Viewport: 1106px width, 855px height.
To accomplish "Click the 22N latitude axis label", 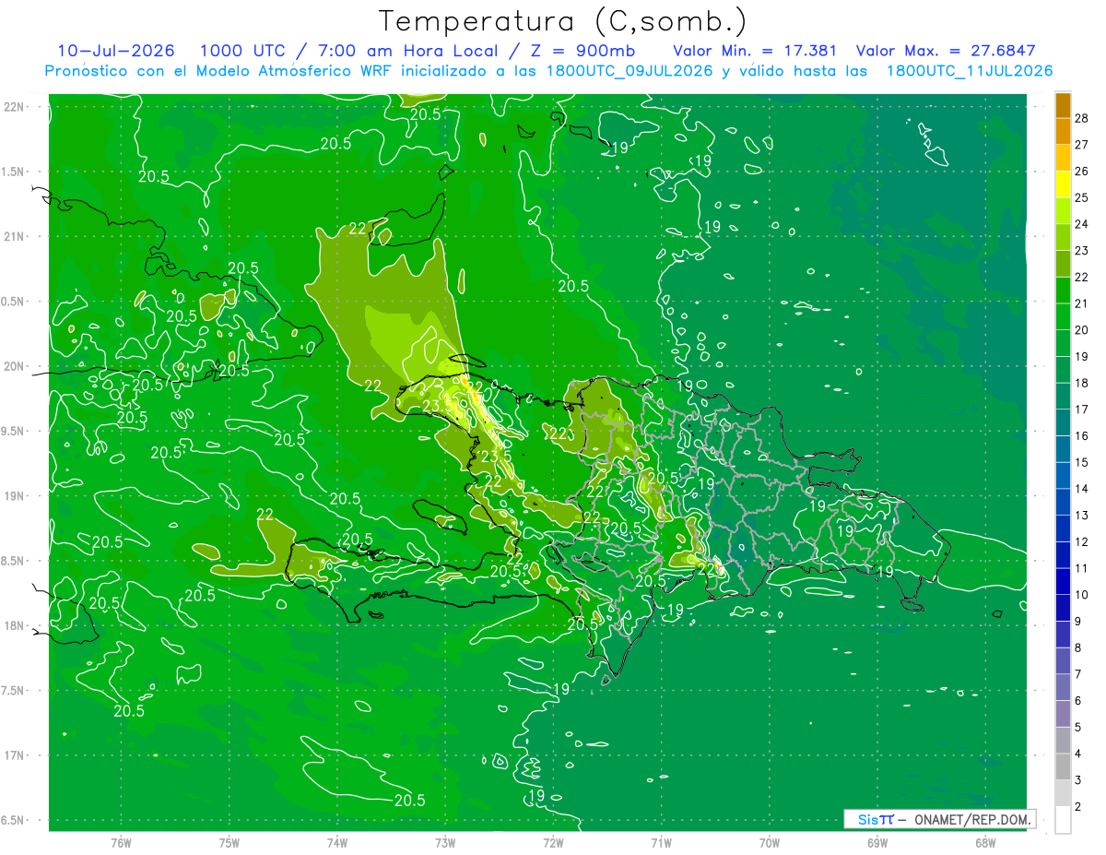I will point(15,107).
